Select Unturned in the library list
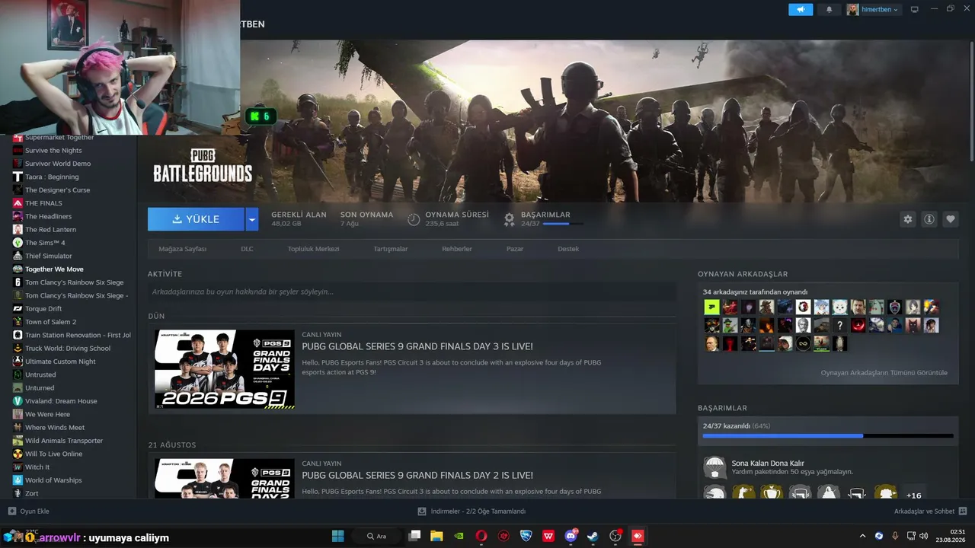 [40, 388]
